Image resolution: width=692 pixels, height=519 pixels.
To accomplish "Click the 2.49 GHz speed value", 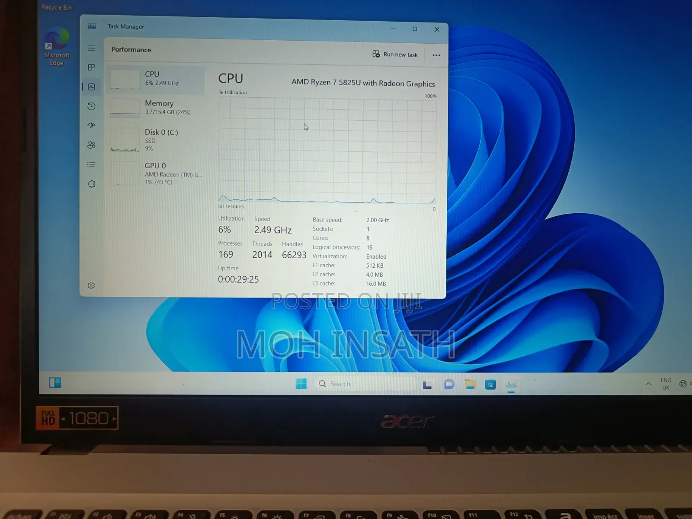I will coord(273,230).
